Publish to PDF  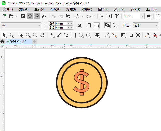coord(117,16)
